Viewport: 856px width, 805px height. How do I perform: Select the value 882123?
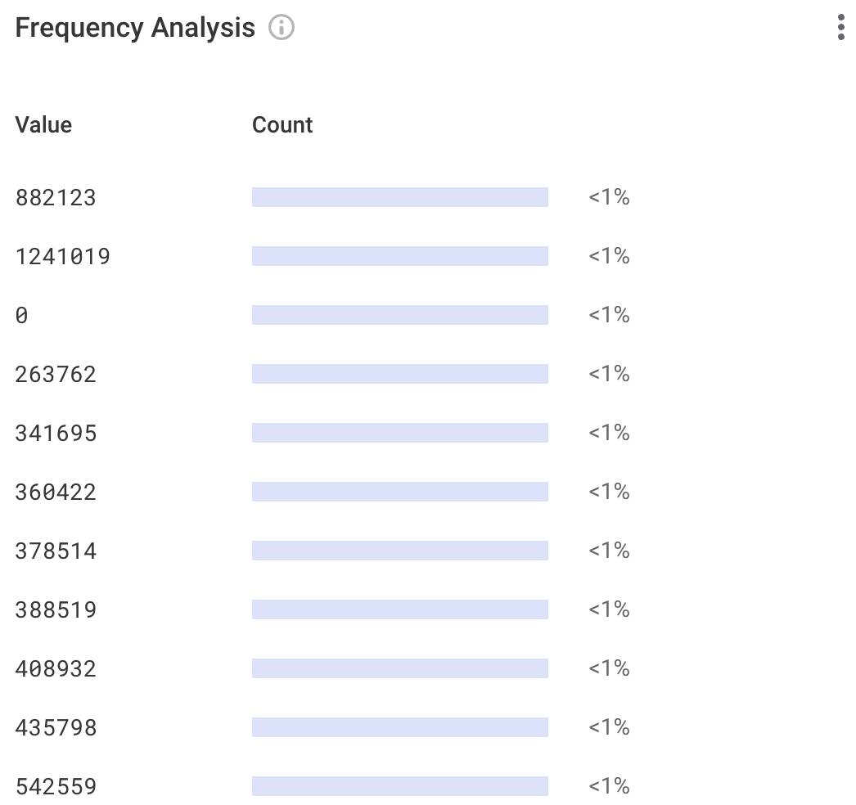coord(56,197)
